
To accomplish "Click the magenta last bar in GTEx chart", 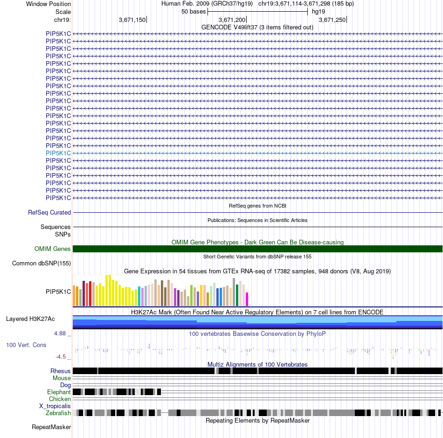I will coord(247,299).
